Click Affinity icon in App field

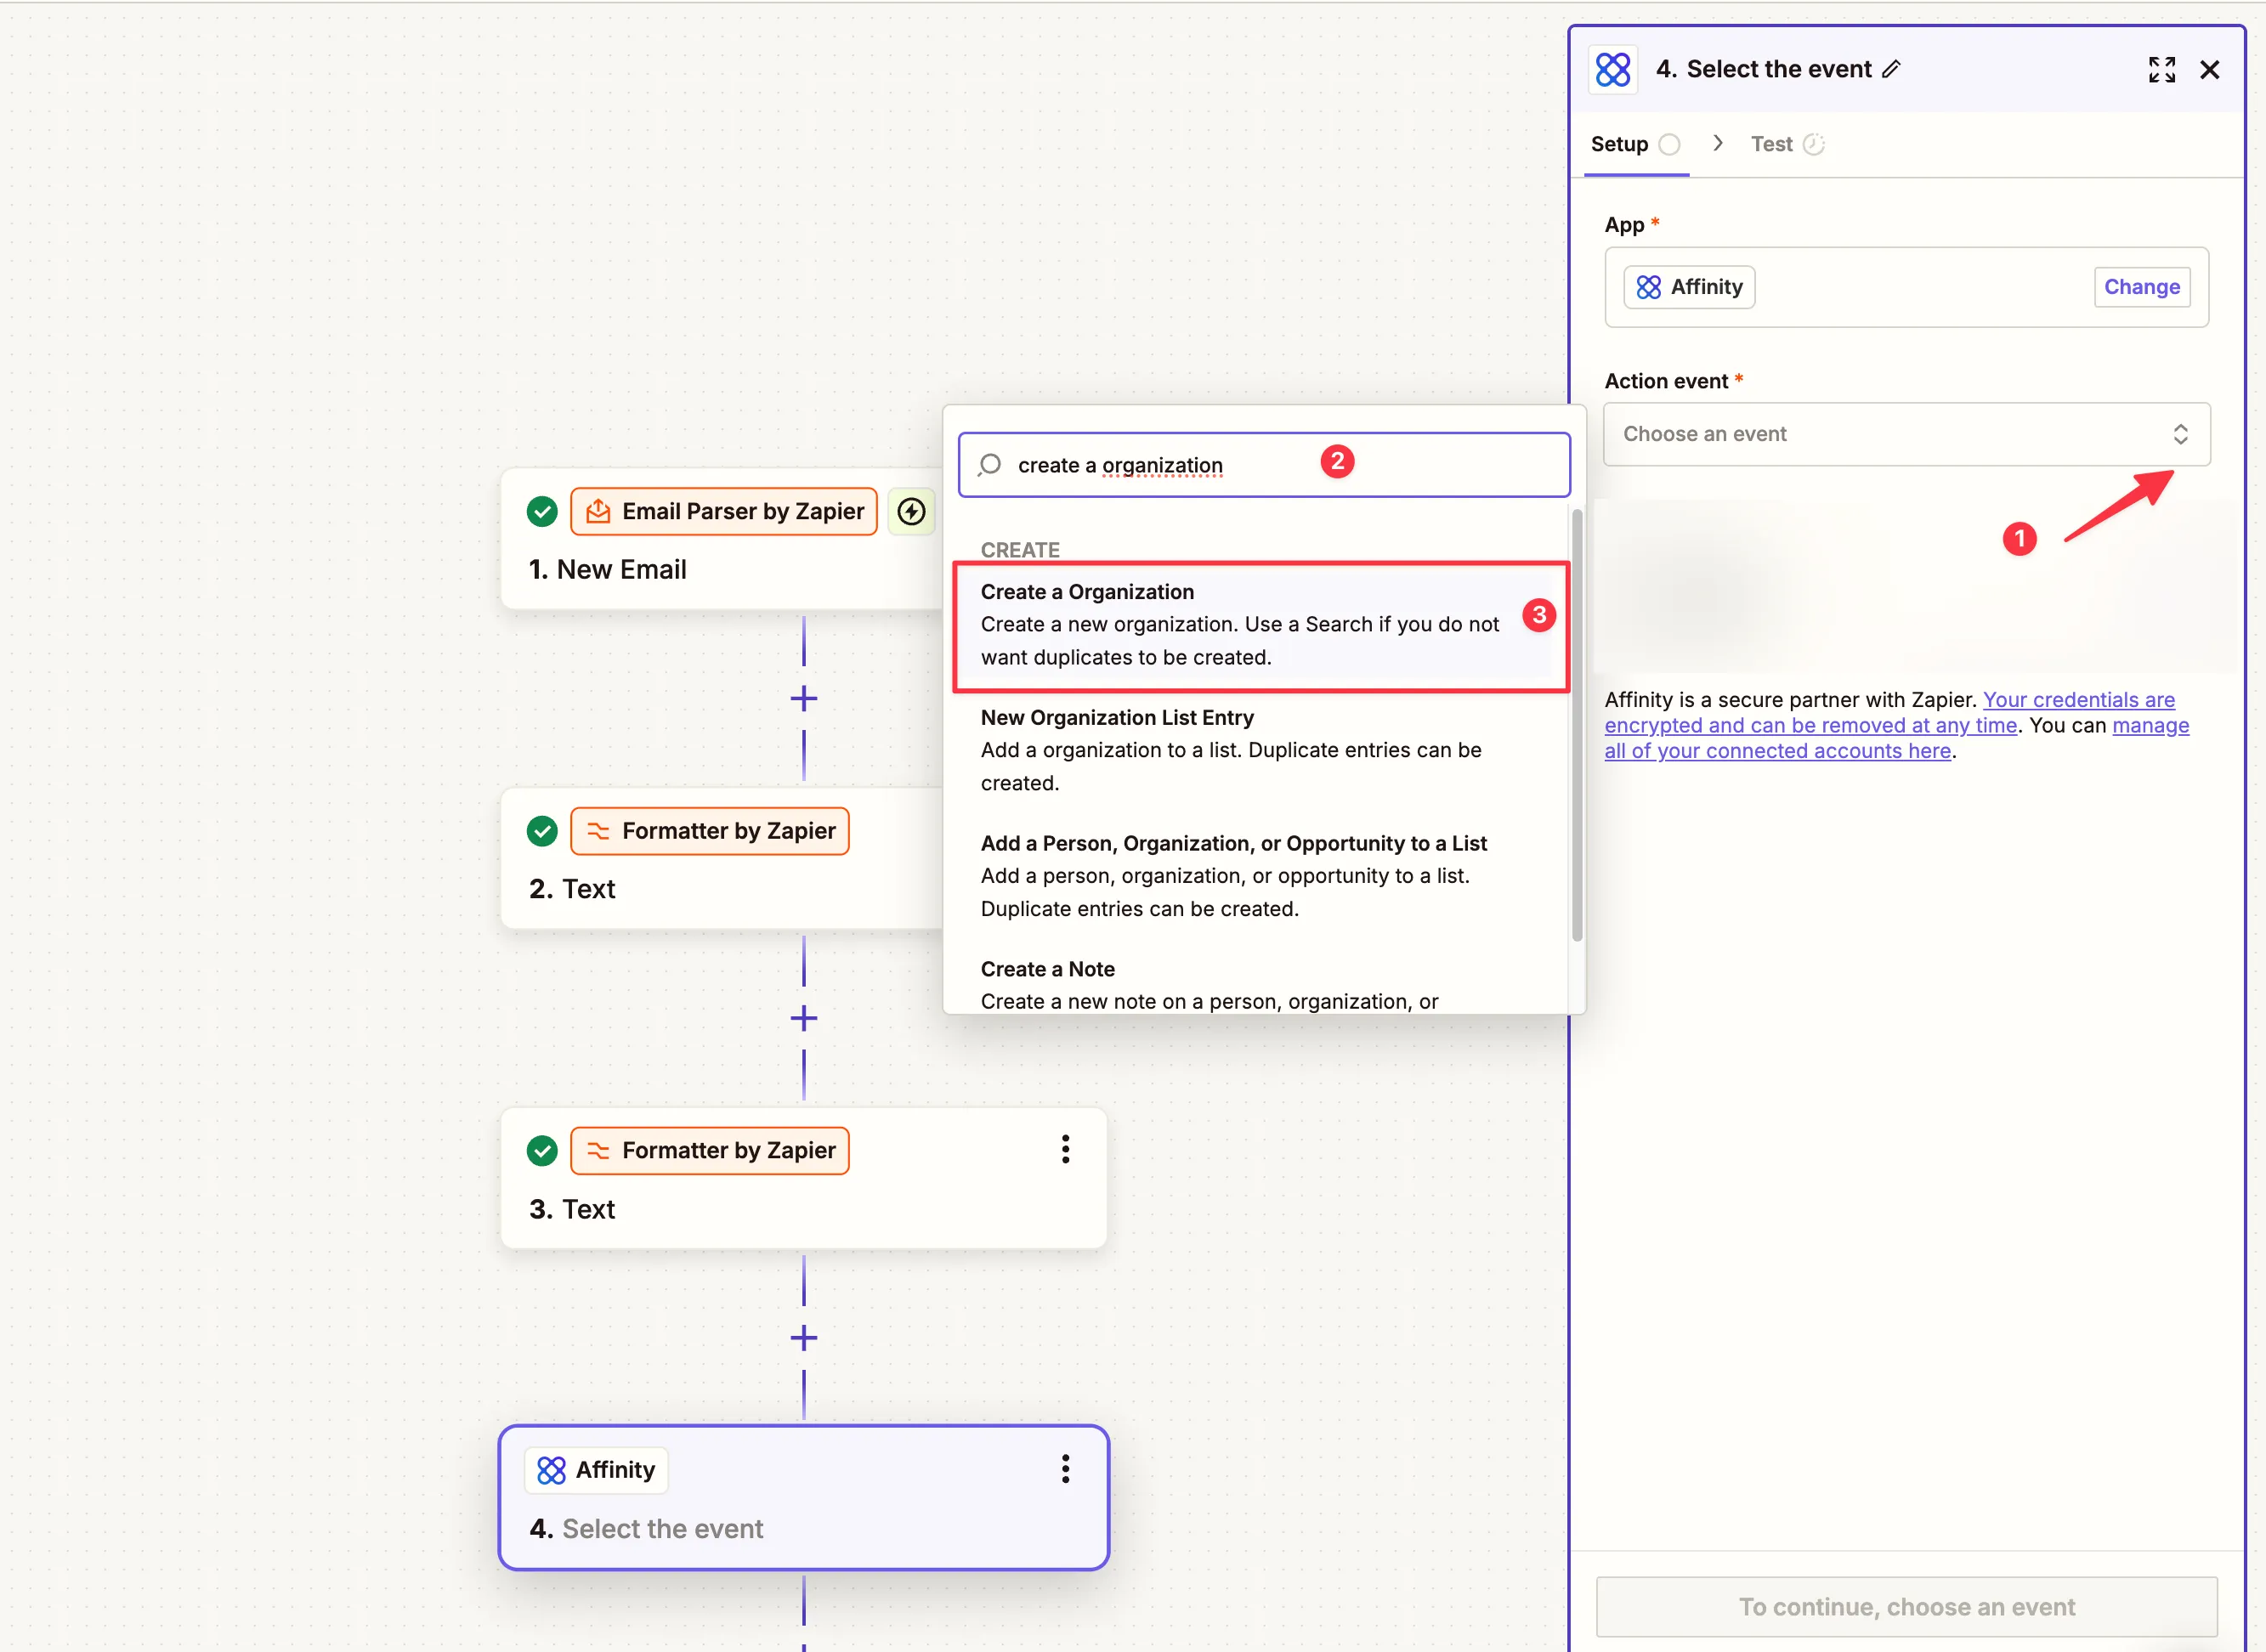1648,287
